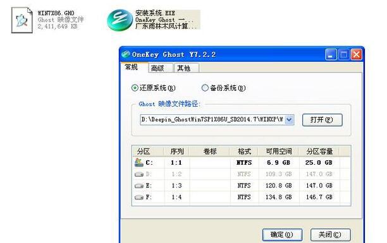The image size is (387, 243).
Task: Select sequence 1:4 in partition list
Action: coord(176,197)
